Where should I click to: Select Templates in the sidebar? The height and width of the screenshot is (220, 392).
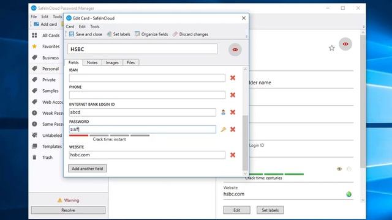(52, 147)
